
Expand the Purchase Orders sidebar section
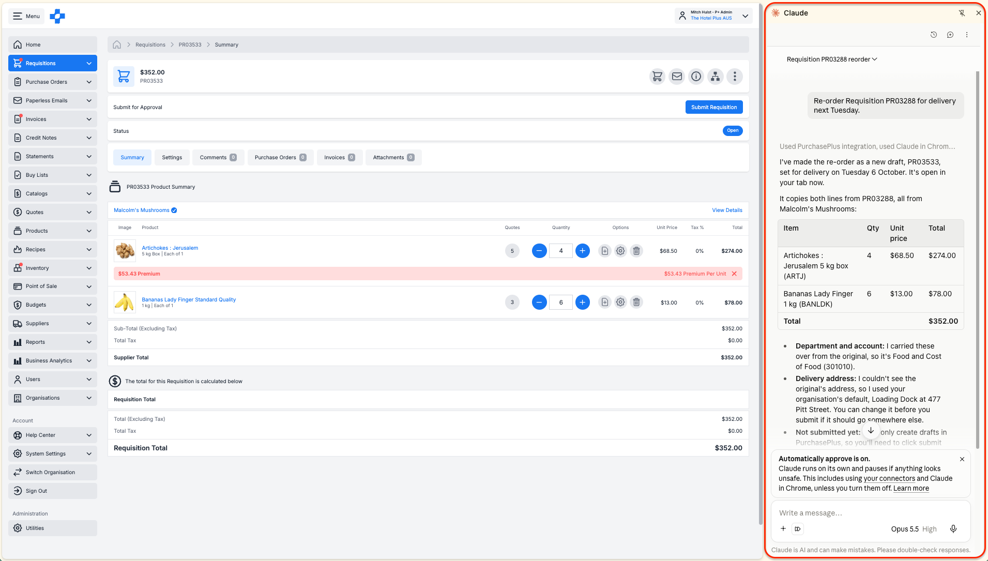[53, 82]
